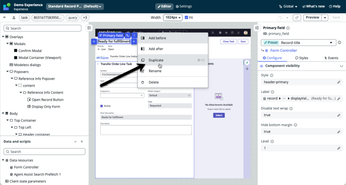The width and height of the screenshot is (346, 185).
Task: Choose Add before from context menu
Action: click(x=173, y=38)
